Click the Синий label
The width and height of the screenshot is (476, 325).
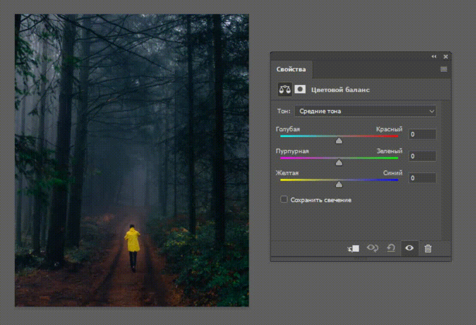(x=393, y=173)
